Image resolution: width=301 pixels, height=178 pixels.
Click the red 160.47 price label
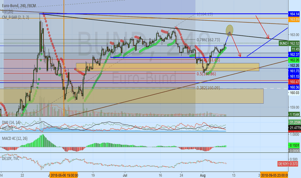[294, 82]
